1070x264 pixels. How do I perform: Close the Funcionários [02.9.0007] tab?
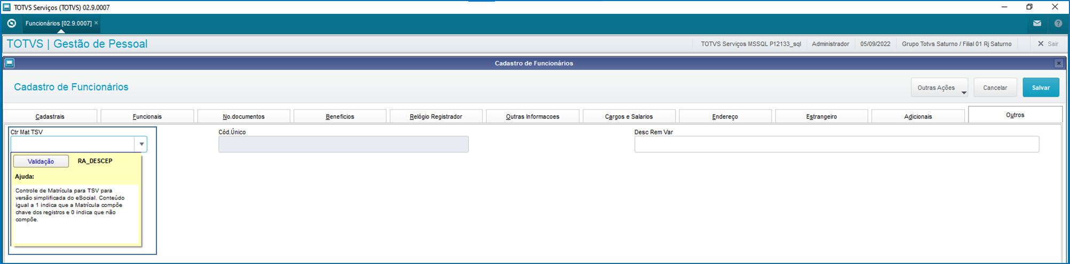pos(96,23)
